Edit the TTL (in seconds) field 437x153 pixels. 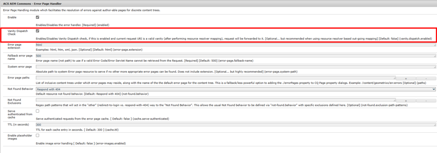pos(236,125)
